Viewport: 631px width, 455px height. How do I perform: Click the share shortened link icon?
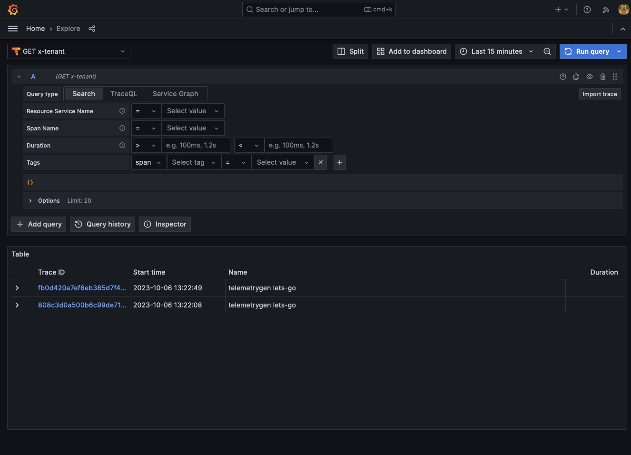tap(91, 29)
